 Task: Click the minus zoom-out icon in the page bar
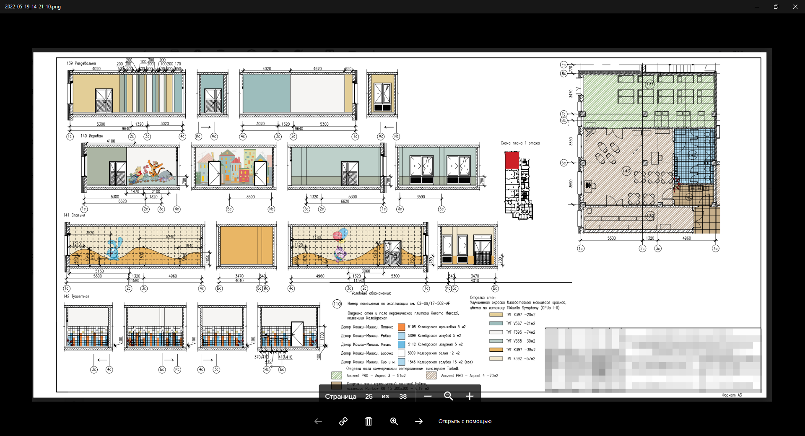(x=428, y=396)
